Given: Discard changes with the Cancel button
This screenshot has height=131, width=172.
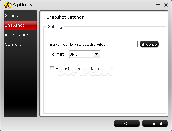Looking at the screenshot, I should point(155,123).
